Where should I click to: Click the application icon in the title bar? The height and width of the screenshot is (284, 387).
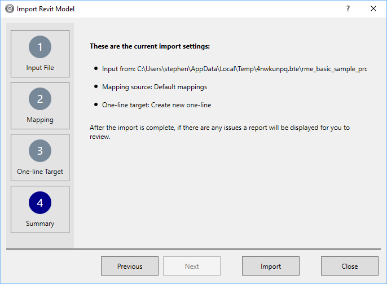pos(9,9)
